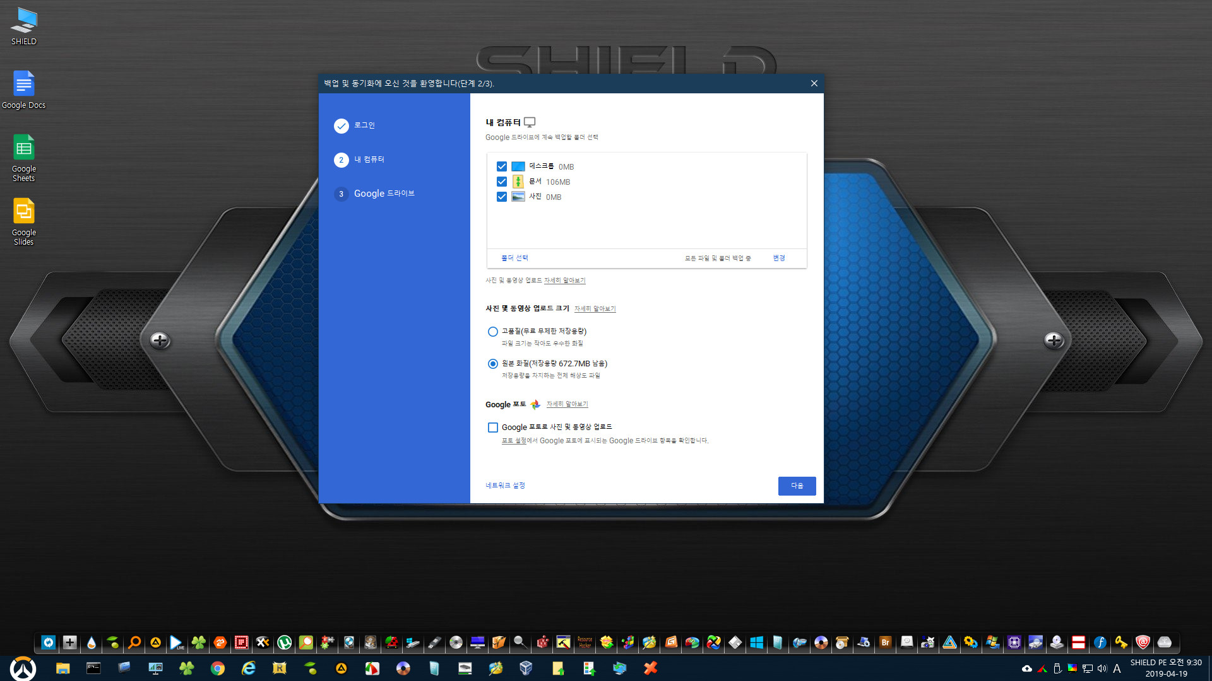Open the red shield @ icon in dock

click(x=1143, y=643)
